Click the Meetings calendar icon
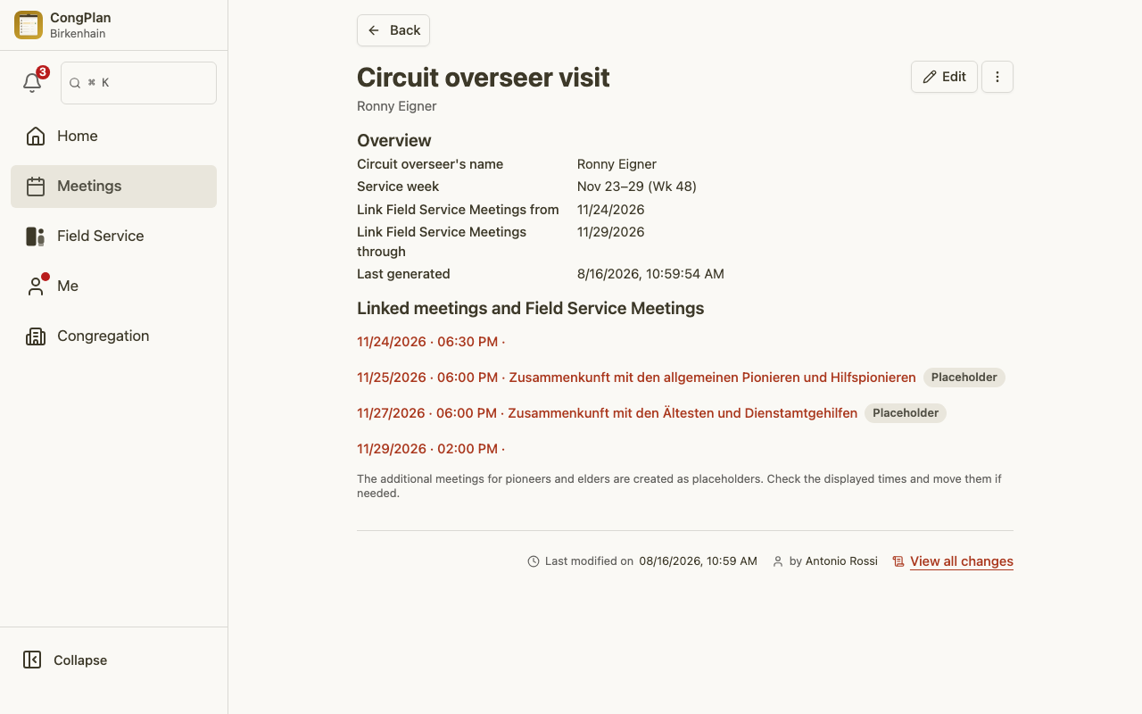The image size is (1142, 714). [36, 186]
